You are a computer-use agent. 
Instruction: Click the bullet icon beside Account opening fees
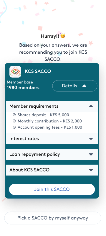tap(14, 127)
